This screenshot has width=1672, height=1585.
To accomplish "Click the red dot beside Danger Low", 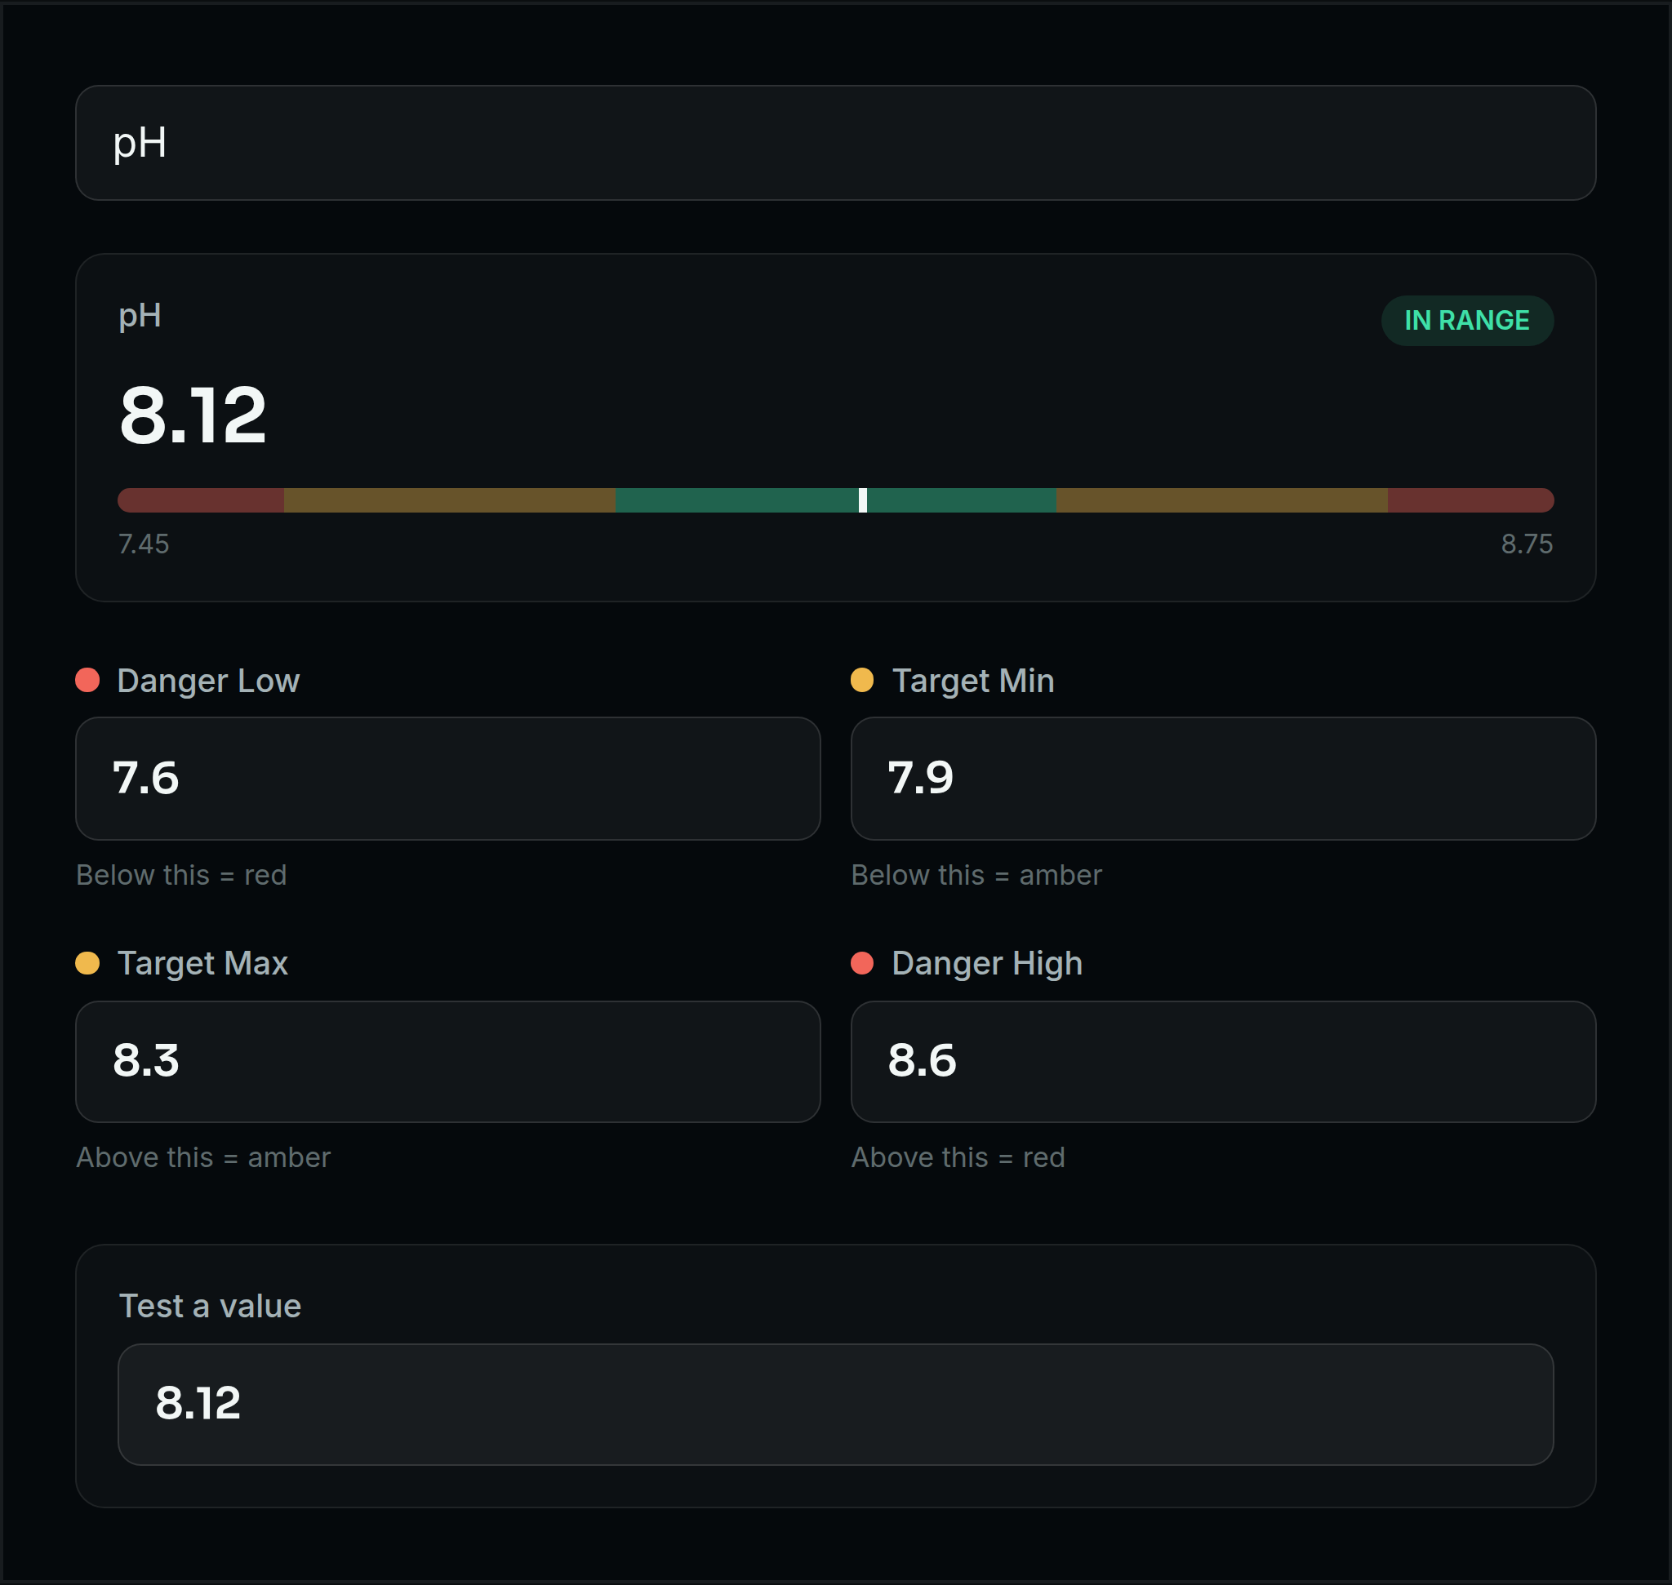I will coord(88,680).
